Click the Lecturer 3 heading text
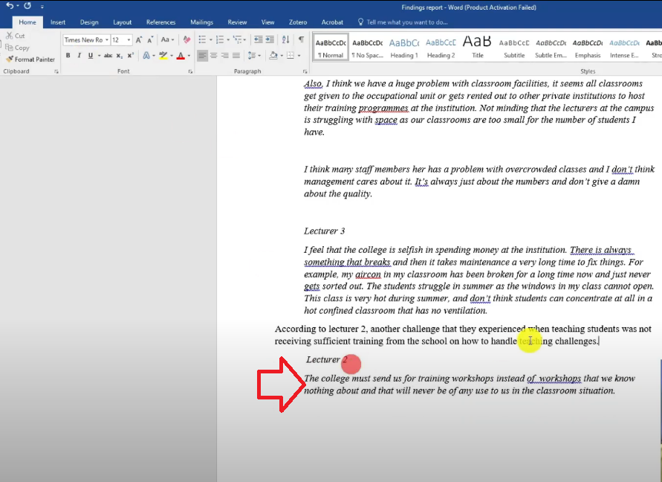This screenshot has width=662, height=482. coord(324,231)
